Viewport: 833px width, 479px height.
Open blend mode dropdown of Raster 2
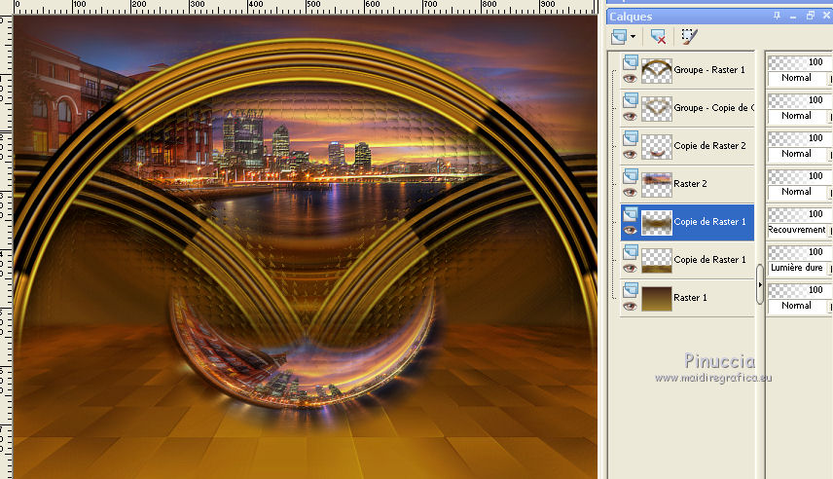tap(799, 192)
